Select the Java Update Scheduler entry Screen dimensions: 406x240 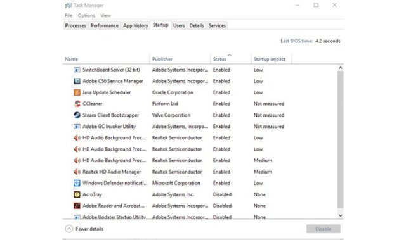coord(107,92)
